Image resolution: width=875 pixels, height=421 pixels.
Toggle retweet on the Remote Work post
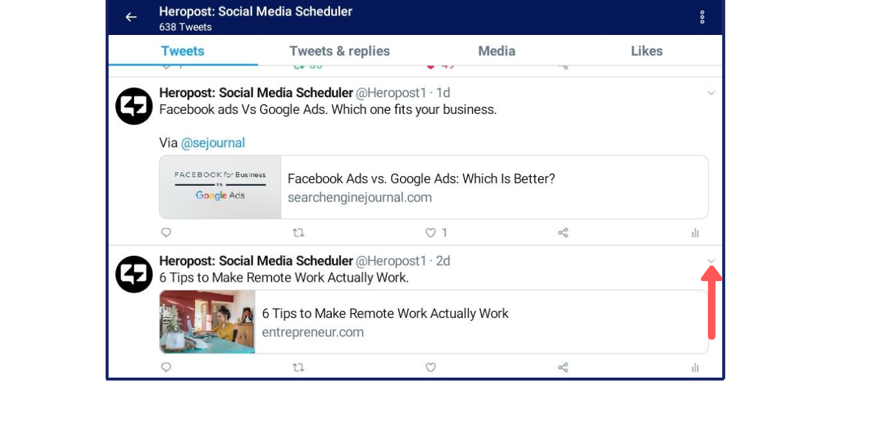[x=298, y=367]
